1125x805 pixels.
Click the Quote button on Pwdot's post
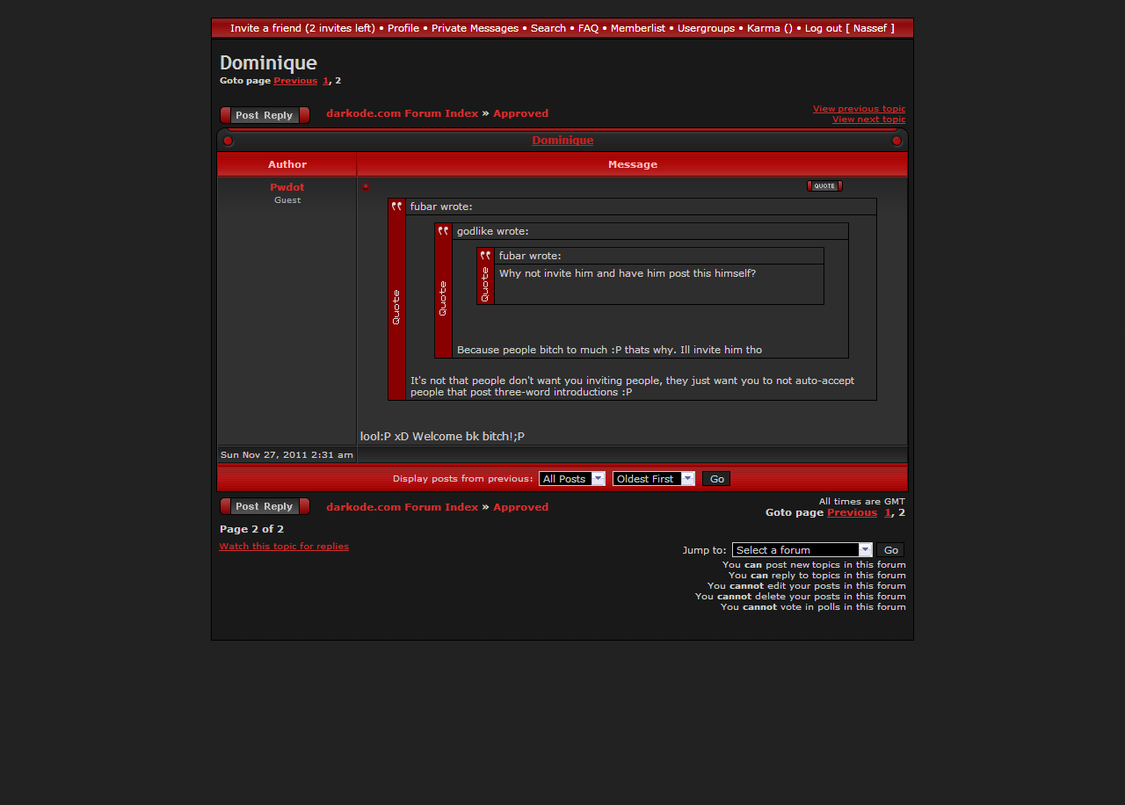pyautogui.click(x=824, y=185)
